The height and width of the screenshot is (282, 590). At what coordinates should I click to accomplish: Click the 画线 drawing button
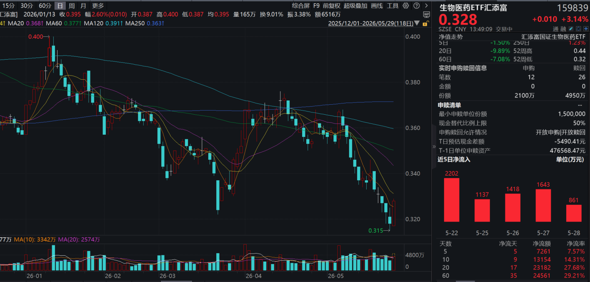pyautogui.click(x=377, y=6)
